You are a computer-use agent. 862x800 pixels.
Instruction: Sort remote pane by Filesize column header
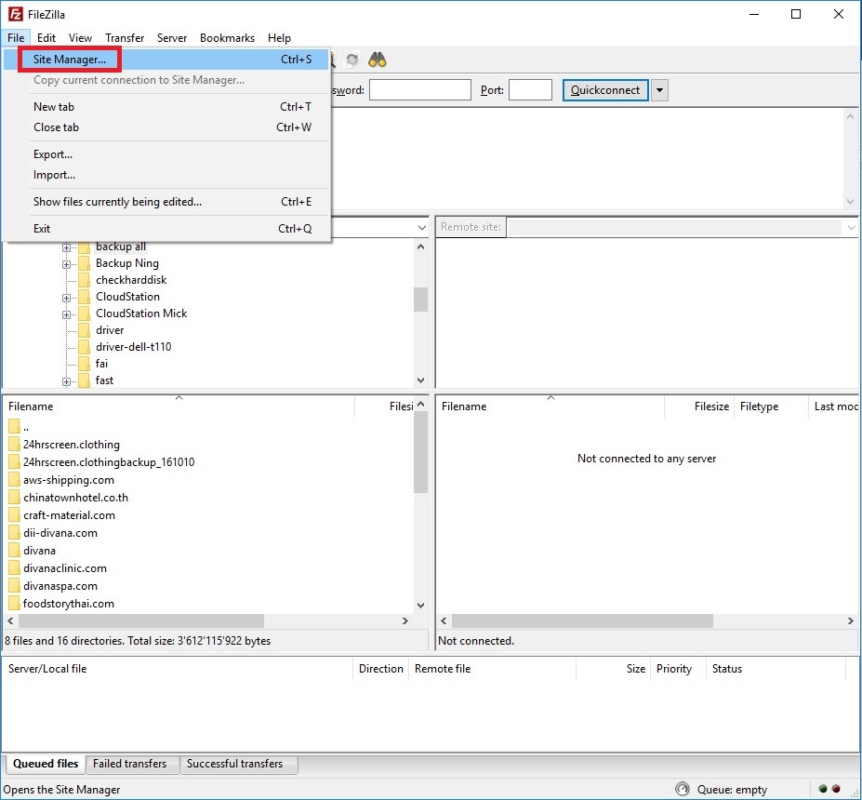pyautogui.click(x=698, y=407)
